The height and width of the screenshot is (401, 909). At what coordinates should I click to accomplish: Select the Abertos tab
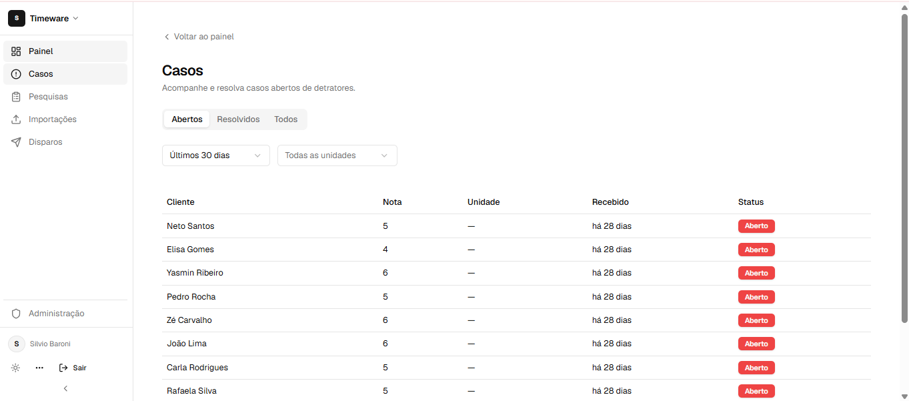[187, 119]
